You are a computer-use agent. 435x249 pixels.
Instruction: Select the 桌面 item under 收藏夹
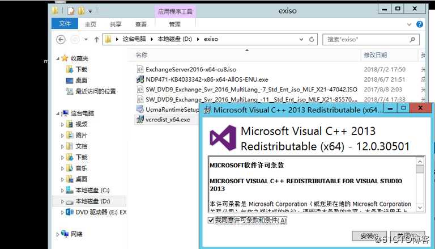(82, 81)
